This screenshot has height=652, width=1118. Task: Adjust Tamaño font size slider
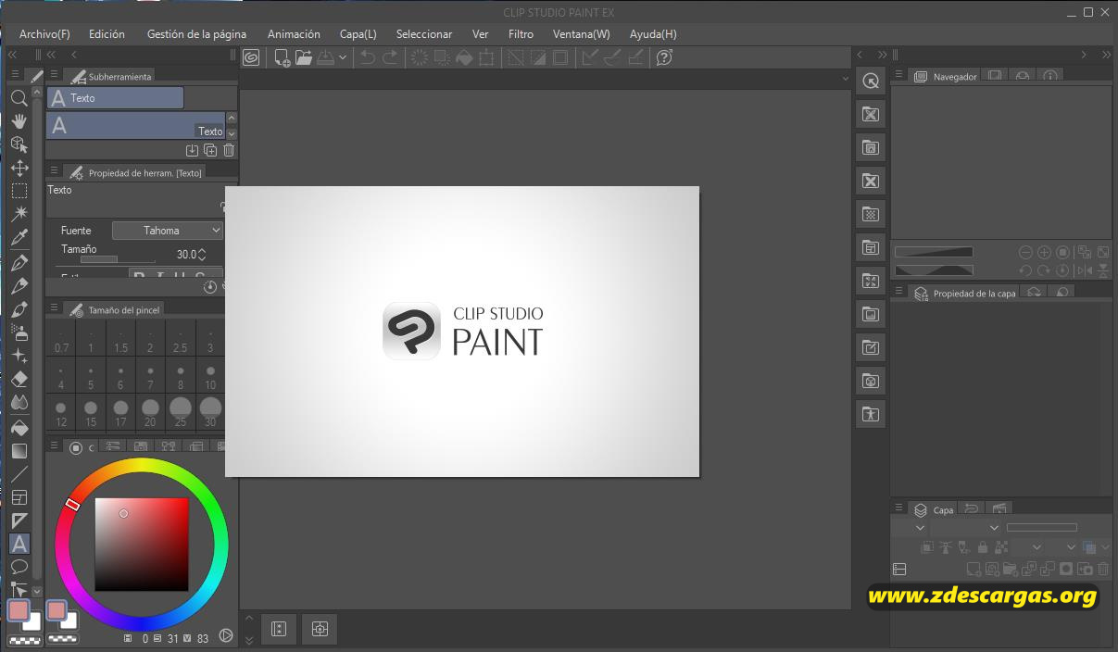pyautogui.click(x=119, y=259)
